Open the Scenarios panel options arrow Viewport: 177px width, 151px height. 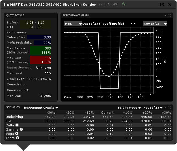165,107
